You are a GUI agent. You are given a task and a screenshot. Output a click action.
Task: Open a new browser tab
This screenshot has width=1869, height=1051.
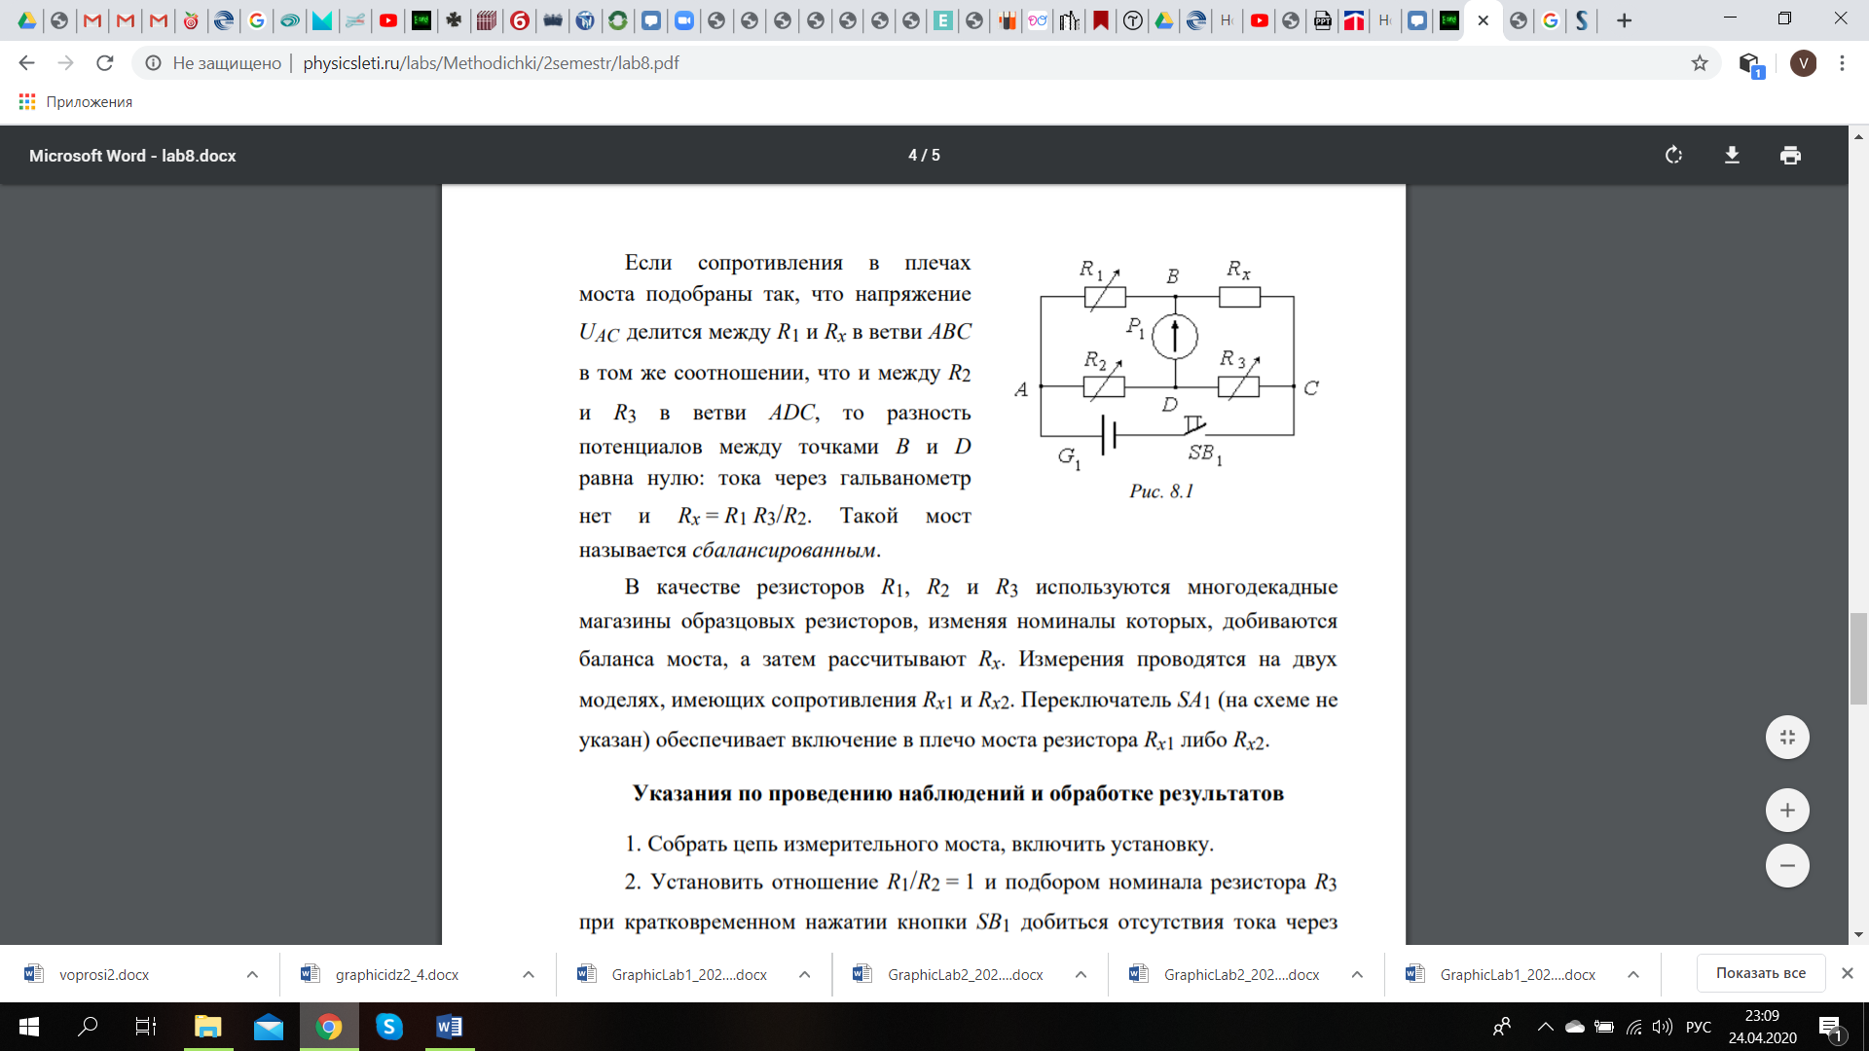pos(1624,20)
